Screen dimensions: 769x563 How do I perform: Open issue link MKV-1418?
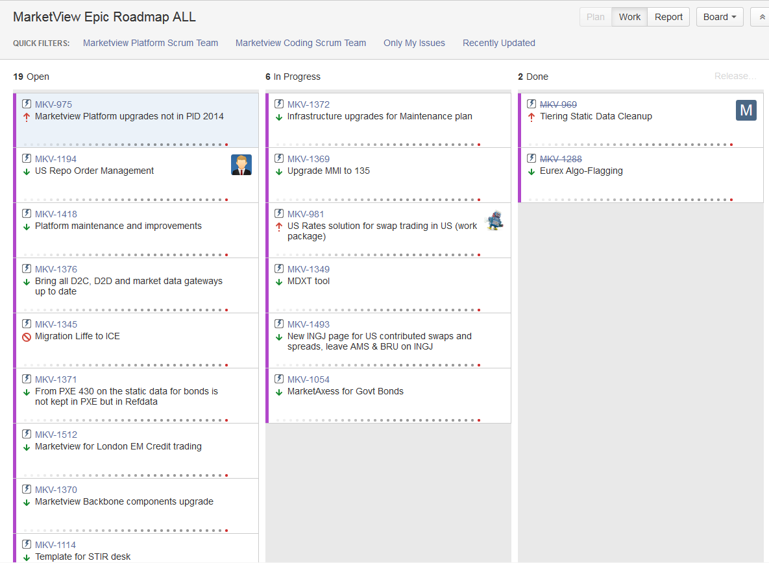pos(56,214)
